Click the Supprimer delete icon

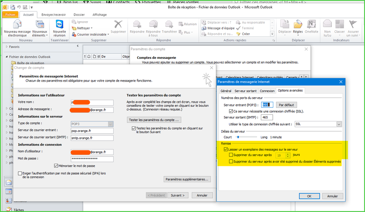pos(118,24)
